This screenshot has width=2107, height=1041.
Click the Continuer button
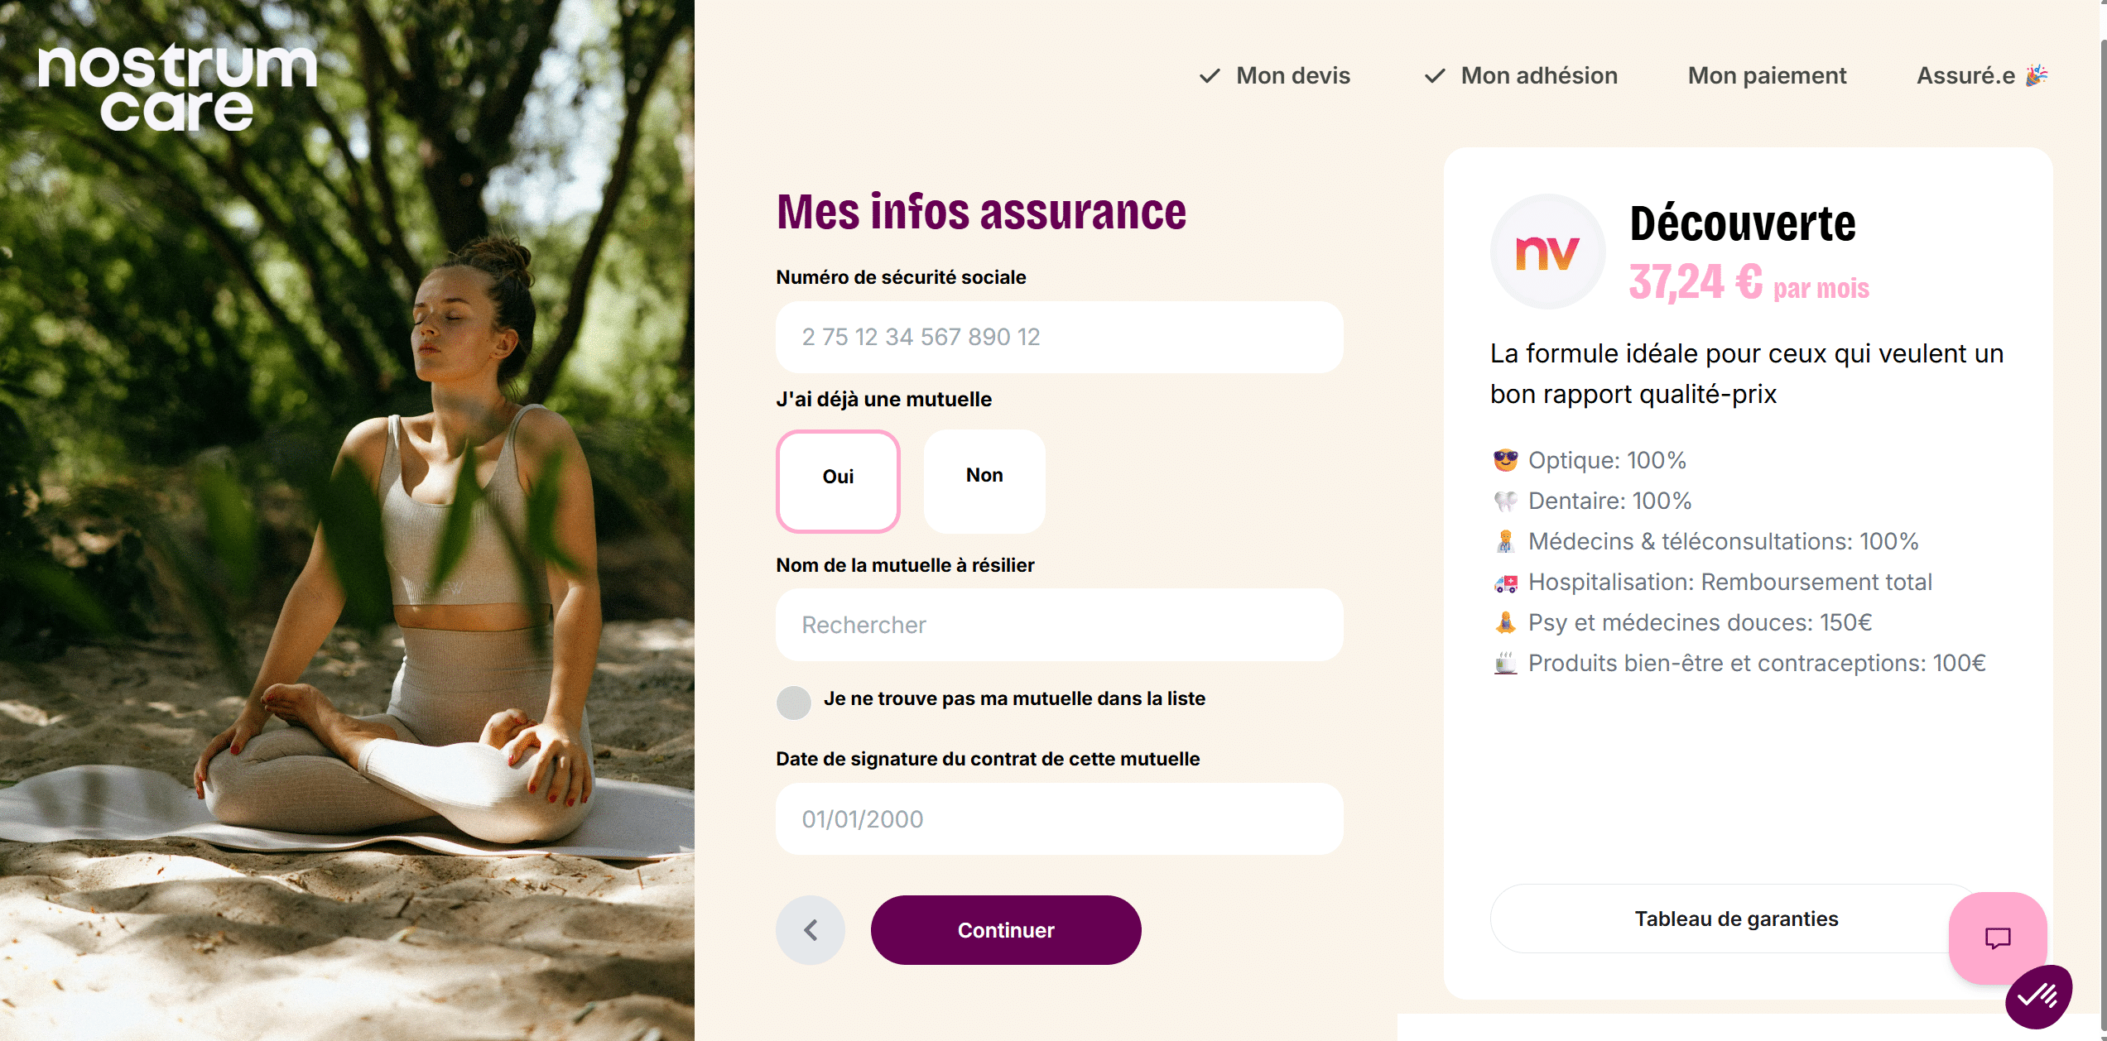pyautogui.click(x=1006, y=930)
